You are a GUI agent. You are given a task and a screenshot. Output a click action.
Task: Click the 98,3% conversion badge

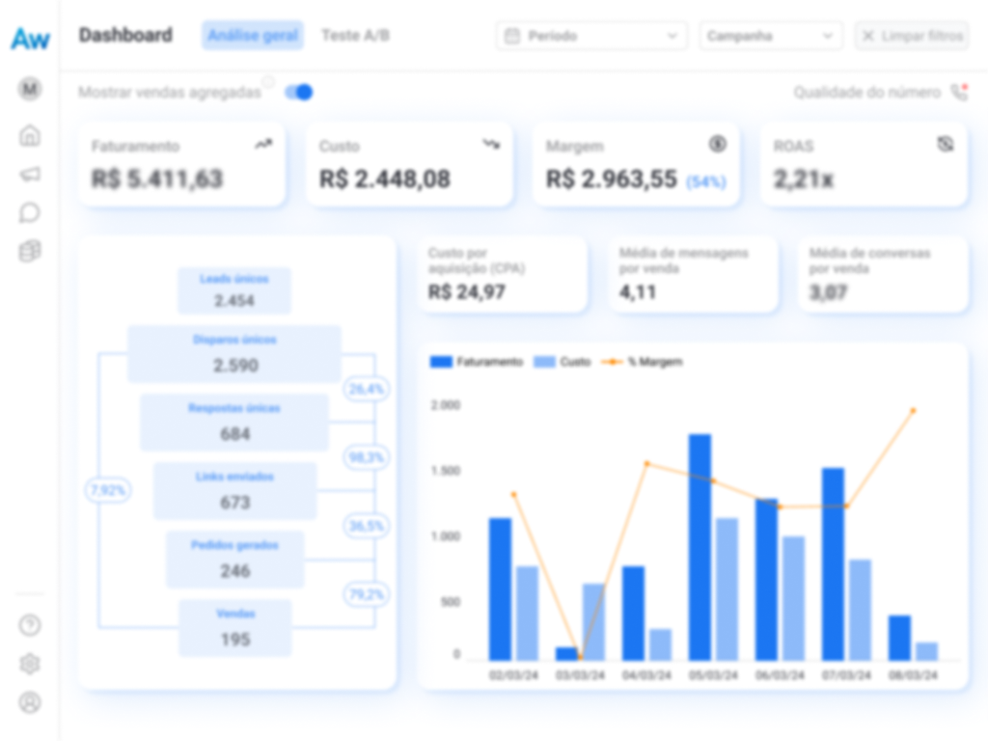coord(366,457)
